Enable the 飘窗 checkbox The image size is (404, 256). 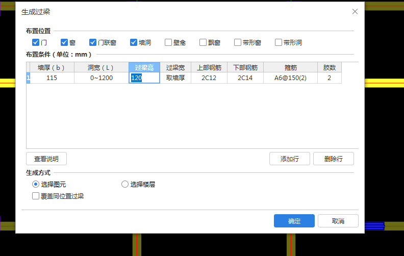coord(203,42)
